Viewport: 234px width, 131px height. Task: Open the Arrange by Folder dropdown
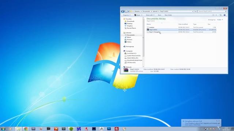coord(220,20)
